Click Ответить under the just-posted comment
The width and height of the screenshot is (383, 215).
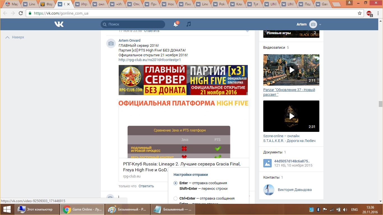tap(146, 186)
